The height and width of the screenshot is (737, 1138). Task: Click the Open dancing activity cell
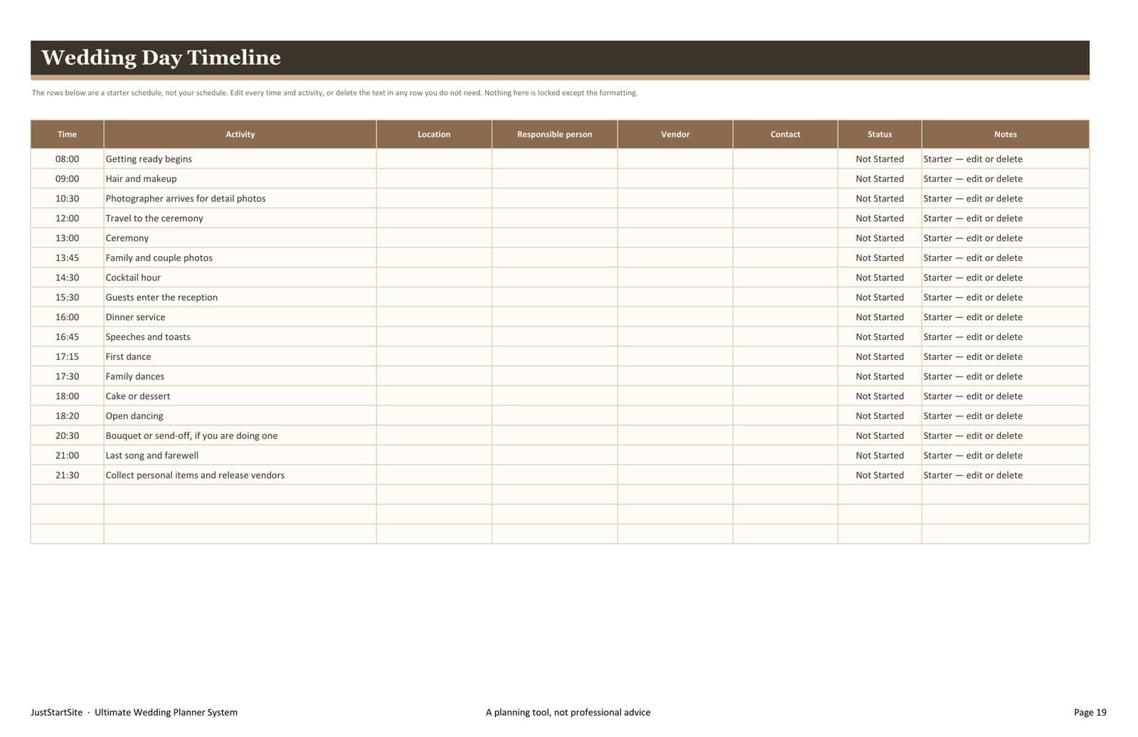(240, 416)
